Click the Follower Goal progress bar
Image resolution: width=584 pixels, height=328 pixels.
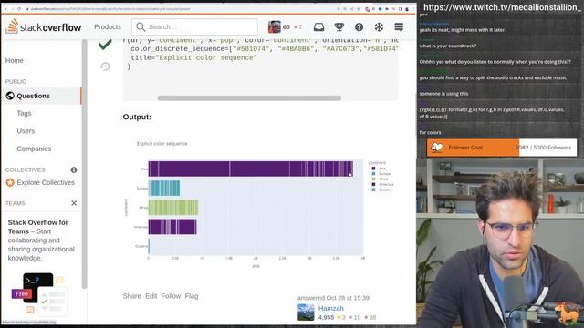click(x=502, y=148)
